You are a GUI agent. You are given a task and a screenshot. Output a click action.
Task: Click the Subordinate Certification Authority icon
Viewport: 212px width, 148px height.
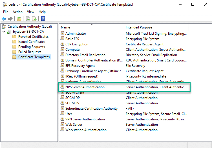[x=62, y=108]
